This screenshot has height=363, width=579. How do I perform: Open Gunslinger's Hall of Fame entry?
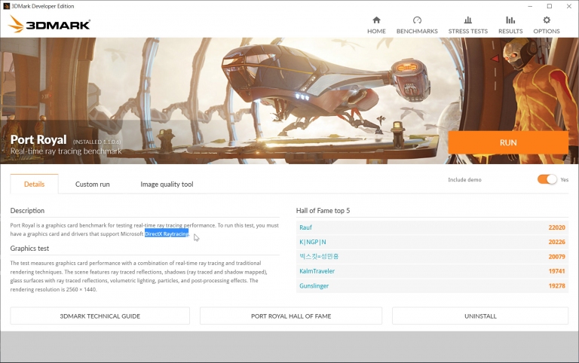pyautogui.click(x=314, y=286)
